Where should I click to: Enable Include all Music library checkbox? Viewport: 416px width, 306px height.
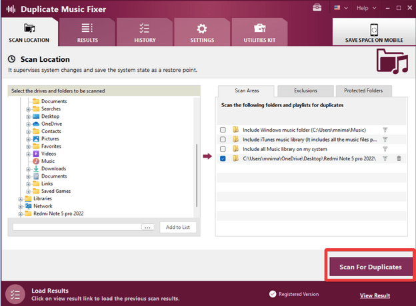click(x=223, y=149)
